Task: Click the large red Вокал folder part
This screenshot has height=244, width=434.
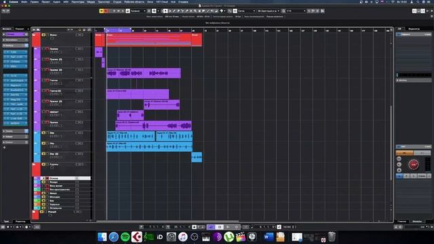Action: [149, 39]
